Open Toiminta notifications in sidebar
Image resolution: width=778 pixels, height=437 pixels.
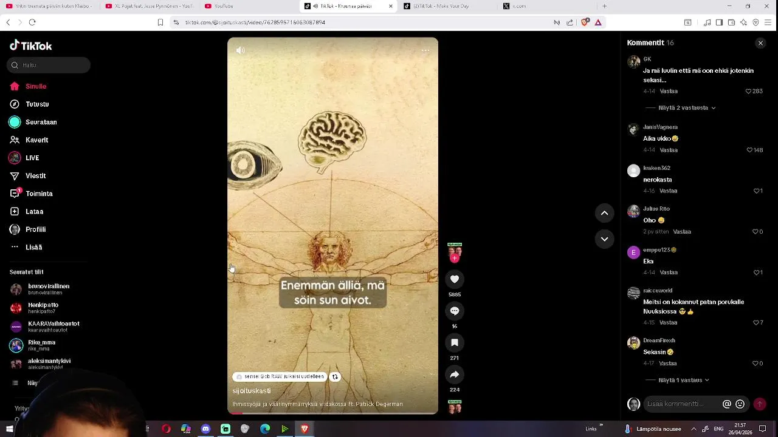pos(31,194)
